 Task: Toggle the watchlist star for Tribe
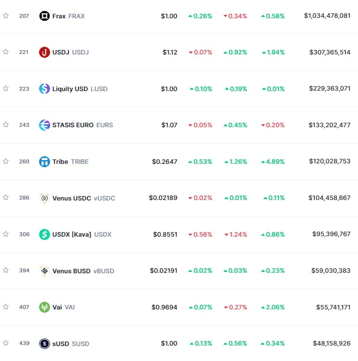[6, 161]
